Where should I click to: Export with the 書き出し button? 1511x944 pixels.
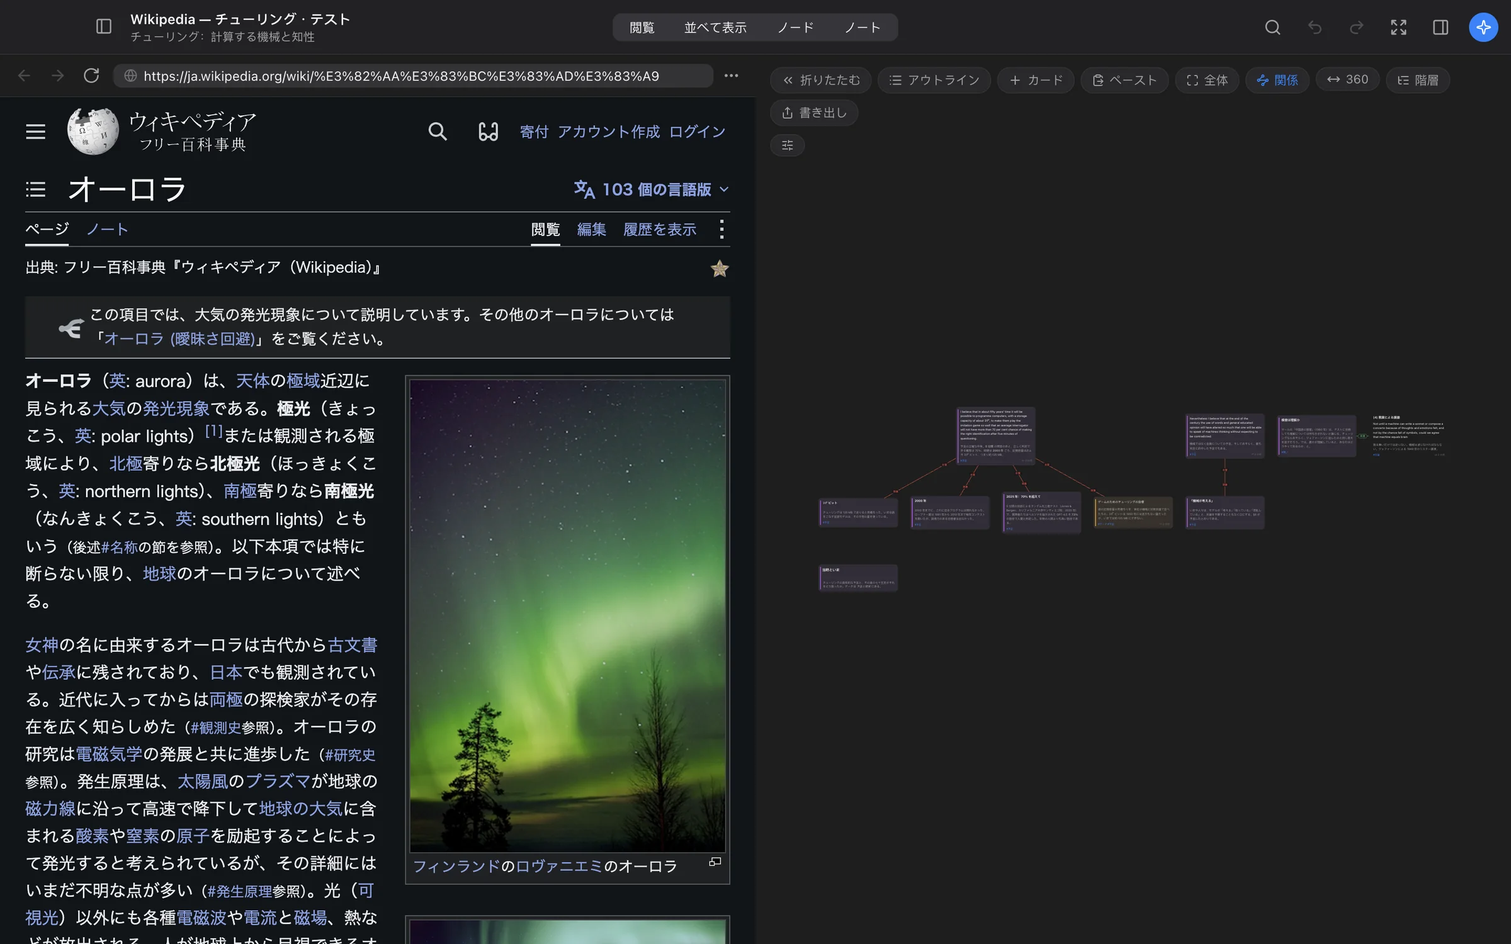[814, 113]
